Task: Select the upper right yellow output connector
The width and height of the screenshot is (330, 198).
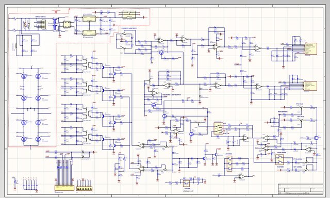Action: click(x=311, y=49)
